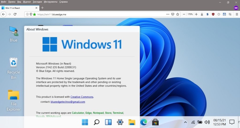This screenshot has width=240, height=128.
Task: Click the green 'Terminal' app name
Action: (x=118, y=113)
